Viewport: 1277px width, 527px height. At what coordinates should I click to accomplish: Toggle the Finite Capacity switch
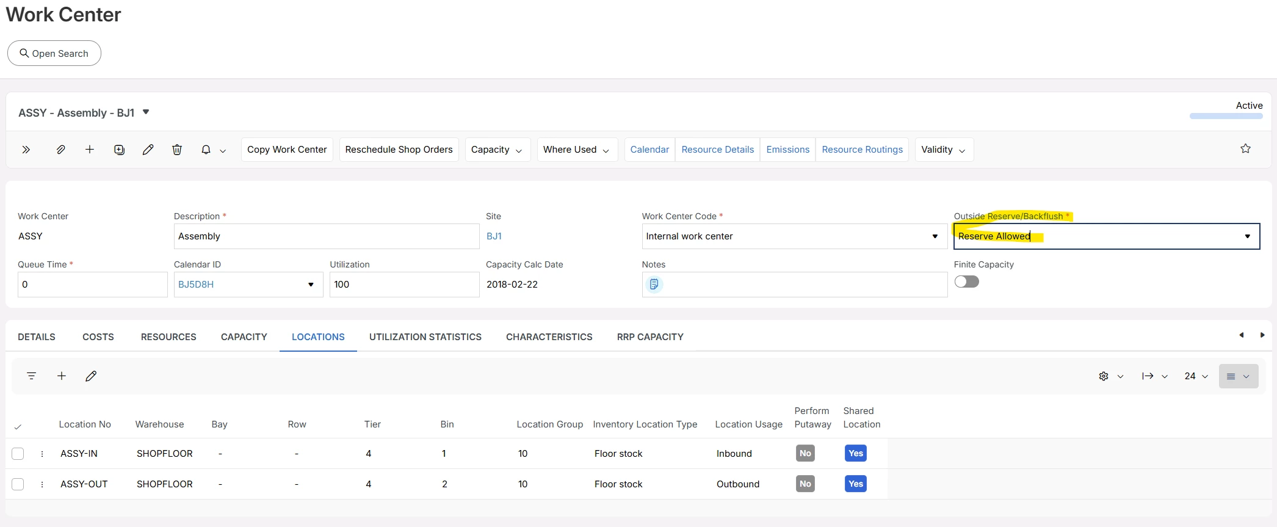pos(967,282)
